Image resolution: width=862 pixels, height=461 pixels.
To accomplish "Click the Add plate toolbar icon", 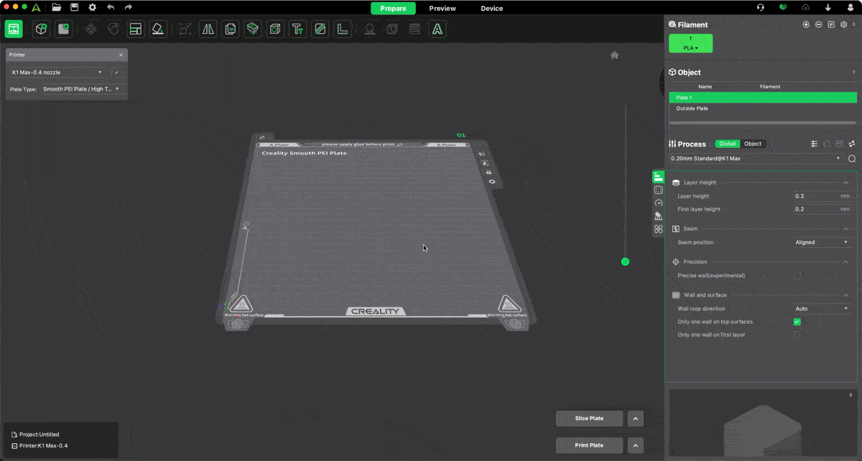I will pos(64,29).
